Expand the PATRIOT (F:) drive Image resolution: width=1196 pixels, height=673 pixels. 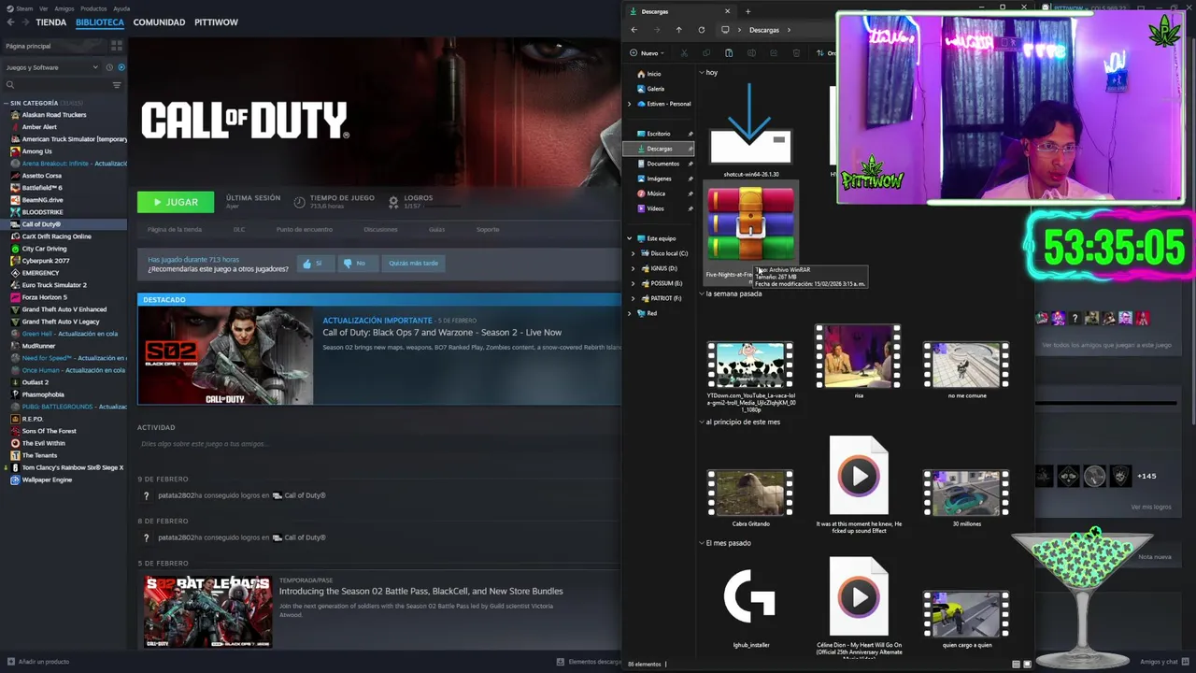634,298
